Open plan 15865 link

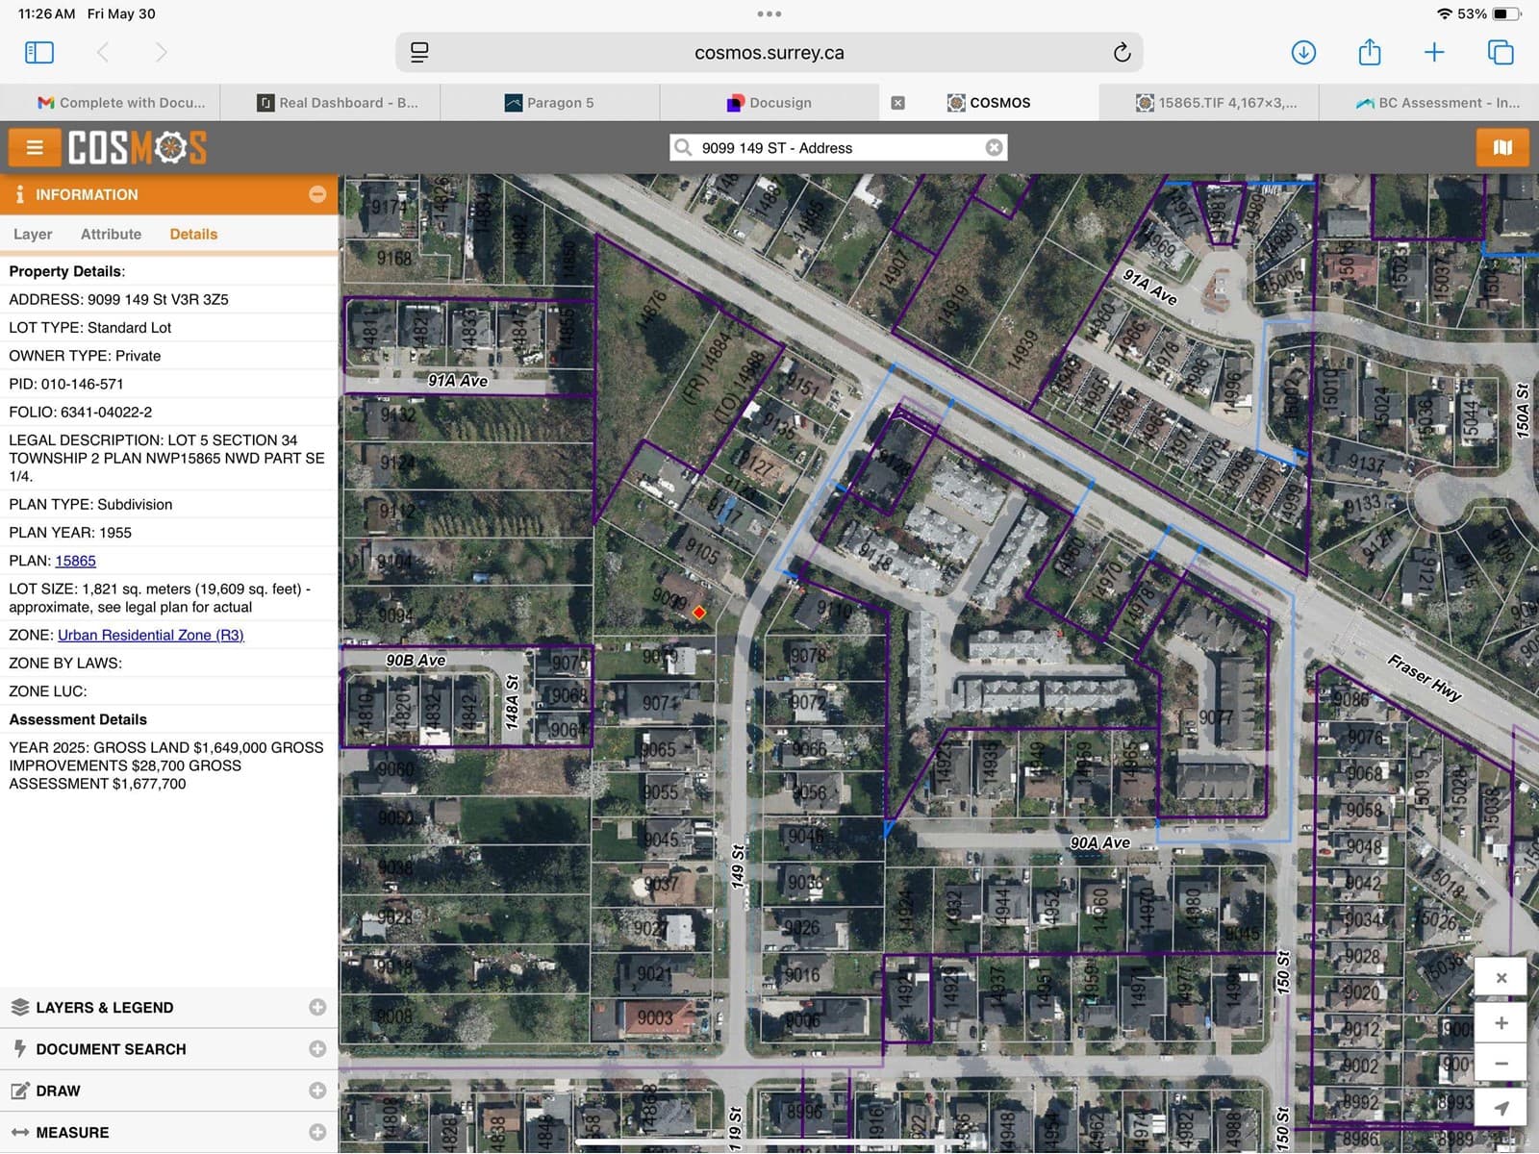click(x=75, y=561)
